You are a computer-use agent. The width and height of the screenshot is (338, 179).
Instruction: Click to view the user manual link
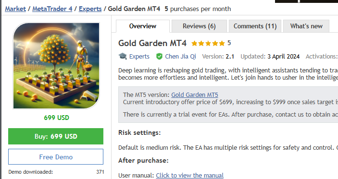(x=190, y=175)
